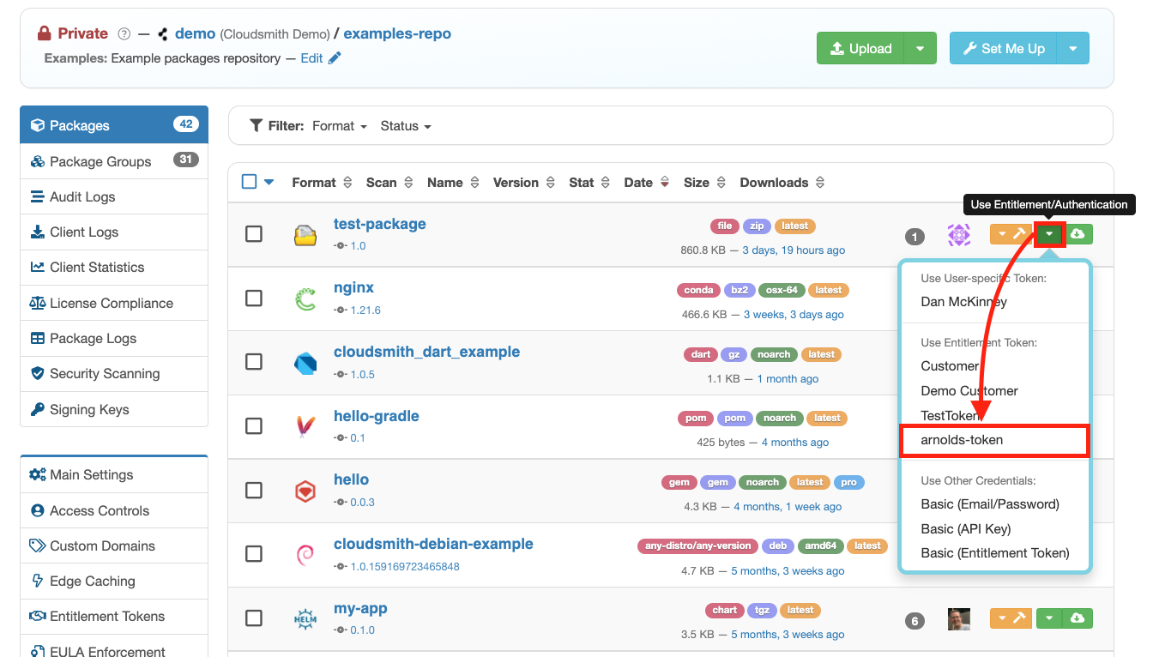
Task: Choose Basic (Entitlement Token) option
Action: pos(995,553)
